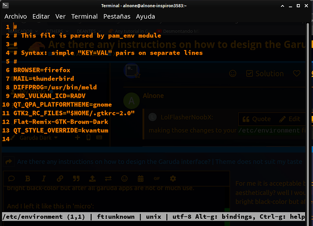This screenshot has height=226, width=313.
Task: Place cursor on the BROWSER=firefox line
Action: coord(42,70)
